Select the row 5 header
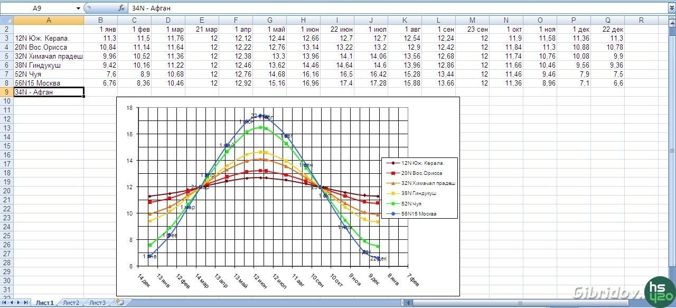 [x=6, y=56]
